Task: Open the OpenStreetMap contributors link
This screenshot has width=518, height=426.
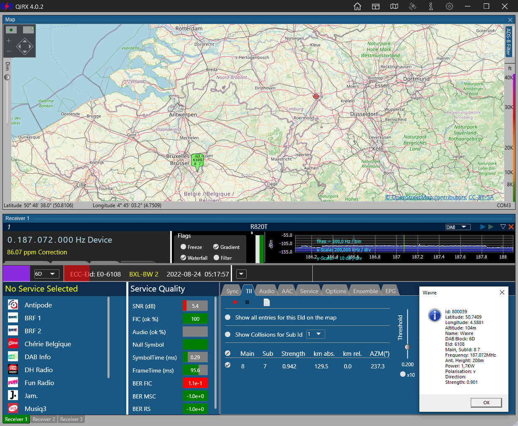Action: pyautogui.click(x=426, y=197)
